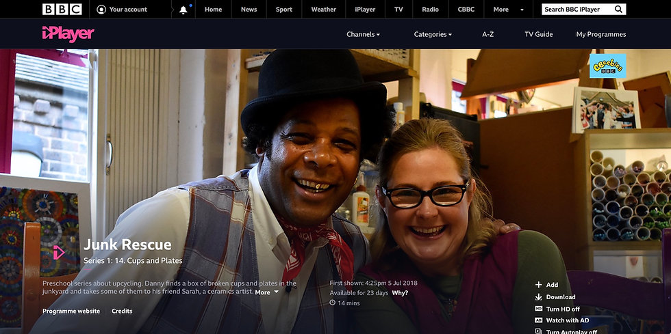Image resolution: width=671 pixels, height=334 pixels.
Task: Open BBC Sport section
Action: (283, 10)
